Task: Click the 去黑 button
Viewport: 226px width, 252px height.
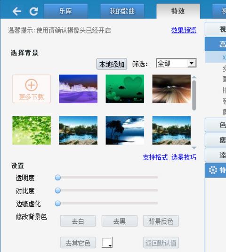Action: pos(120,221)
